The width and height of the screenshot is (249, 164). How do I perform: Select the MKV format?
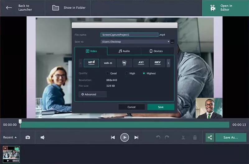(157, 63)
